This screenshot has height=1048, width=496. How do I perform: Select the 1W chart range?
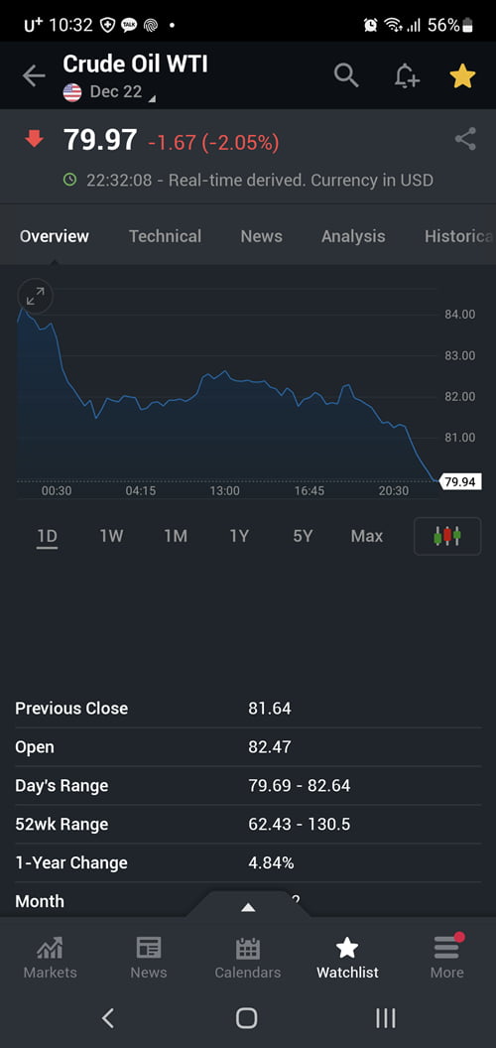[111, 536]
